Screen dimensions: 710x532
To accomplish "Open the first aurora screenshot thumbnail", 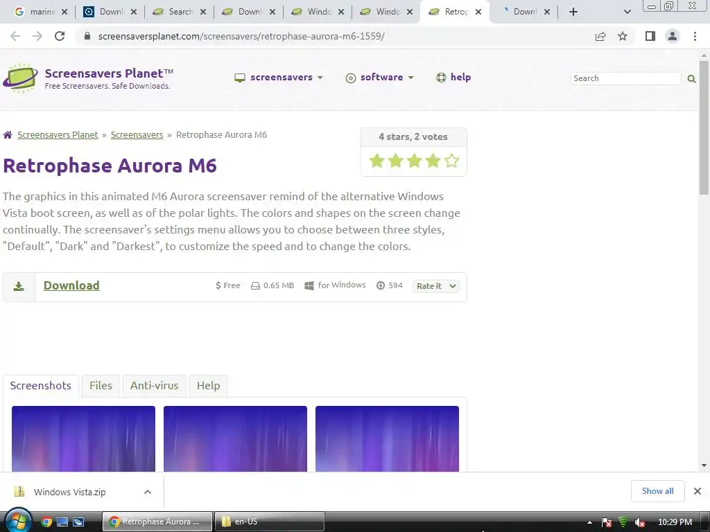I will pos(83,438).
